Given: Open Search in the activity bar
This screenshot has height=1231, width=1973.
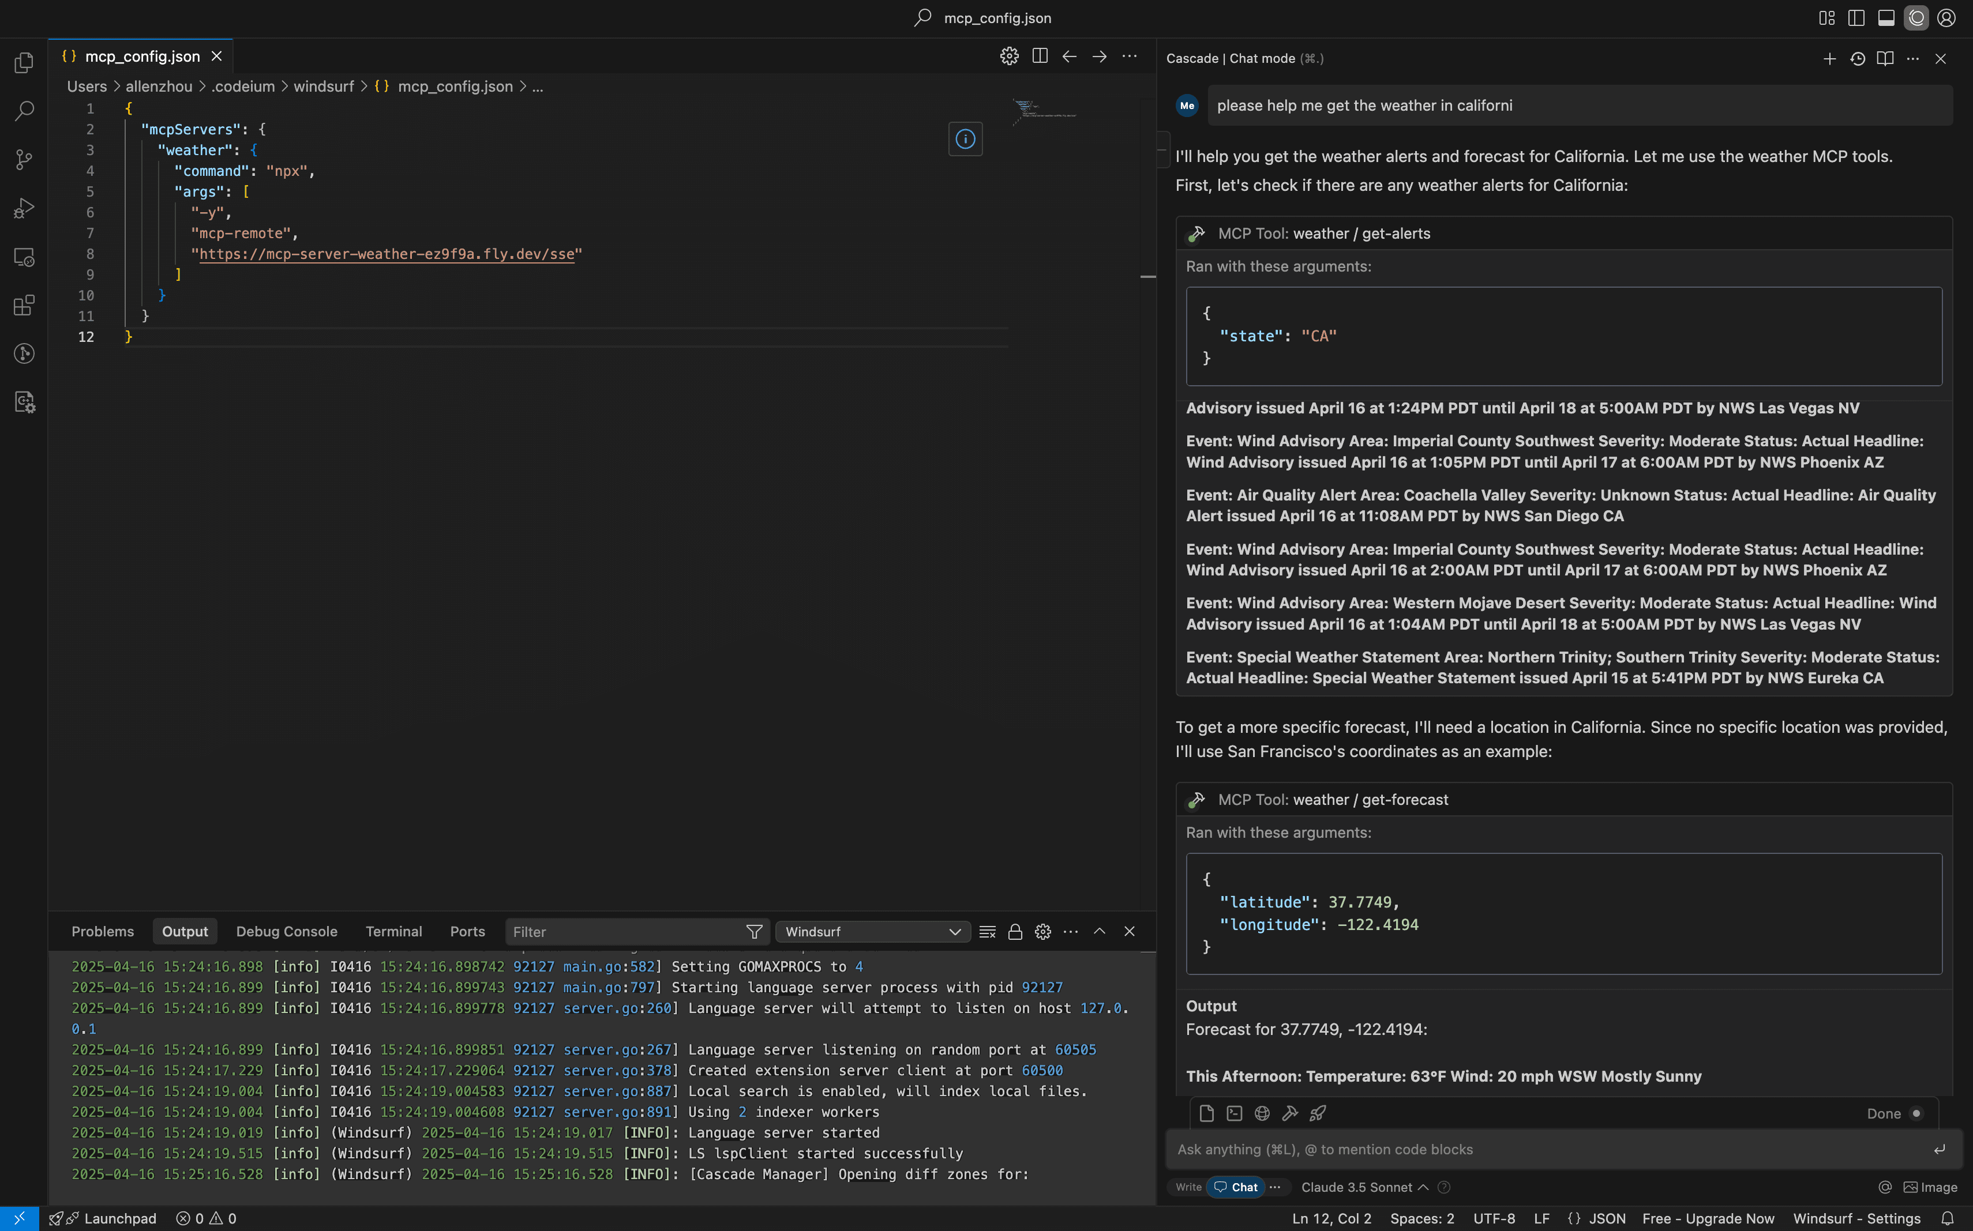Looking at the screenshot, I should tap(24, 111).
